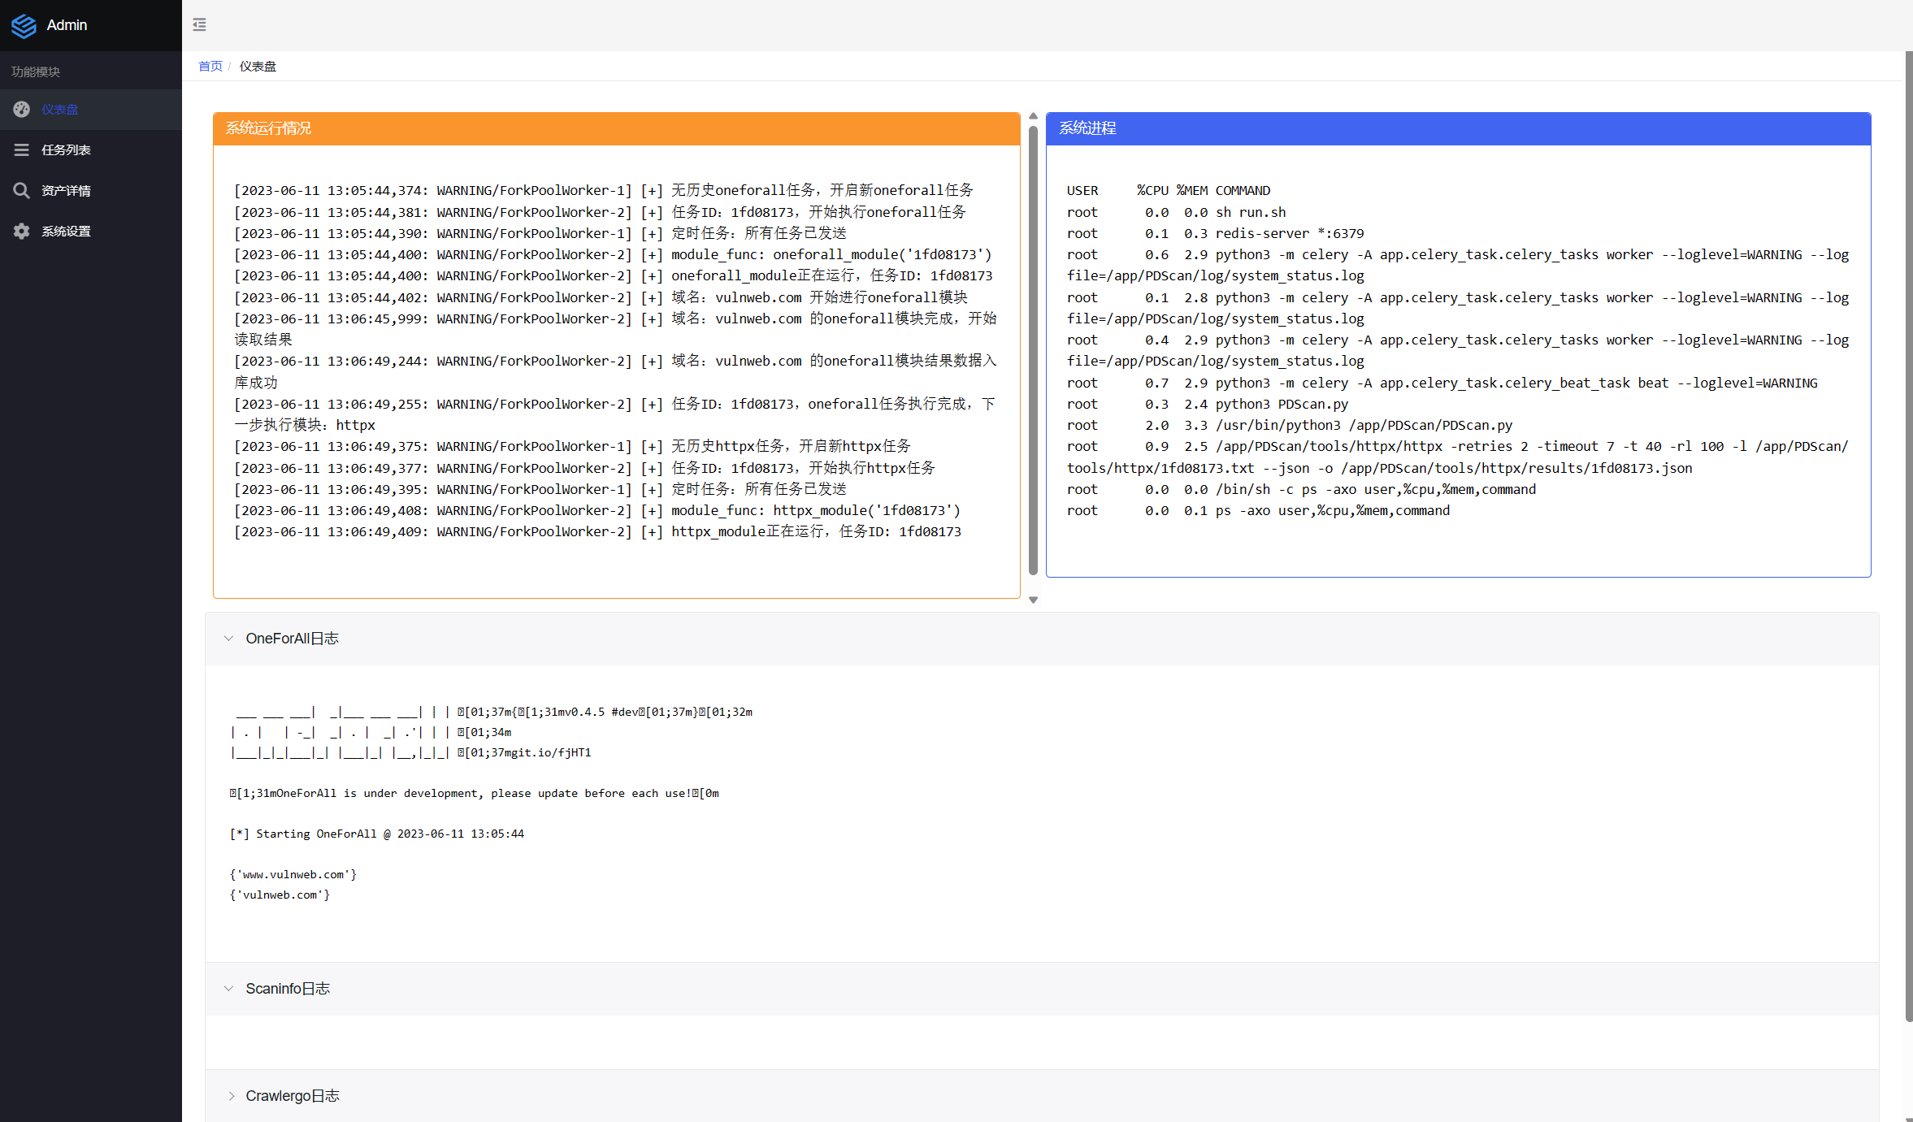Click the USER %CPU %MEM COMMAND header row
The image size is (1913, 1122).
(x=1169, y=190)
